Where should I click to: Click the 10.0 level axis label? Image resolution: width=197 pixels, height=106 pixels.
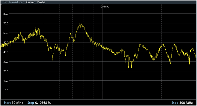(6, 81)
